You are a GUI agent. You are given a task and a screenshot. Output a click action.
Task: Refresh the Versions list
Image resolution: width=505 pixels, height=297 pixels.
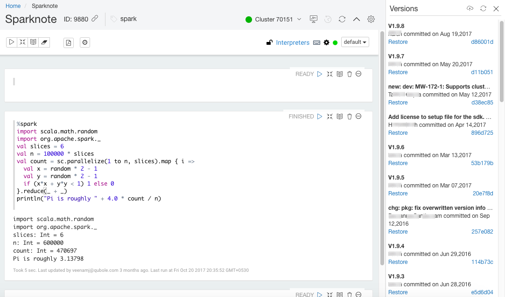click(483, 9)
